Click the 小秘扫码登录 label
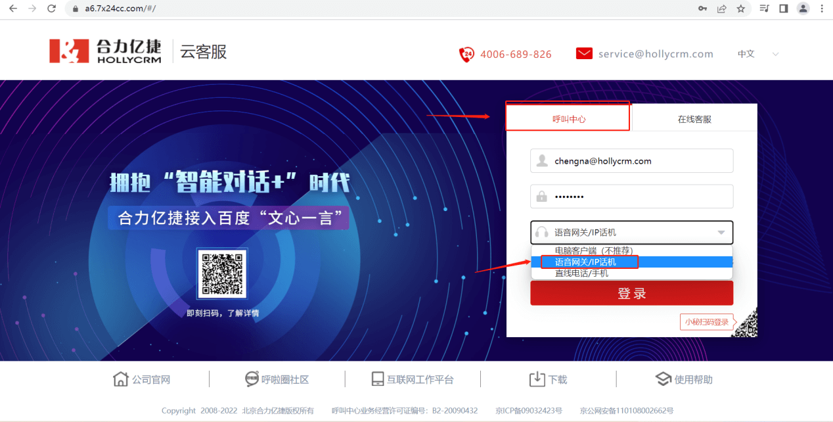833x422 pixels. [x=706, y=322]
